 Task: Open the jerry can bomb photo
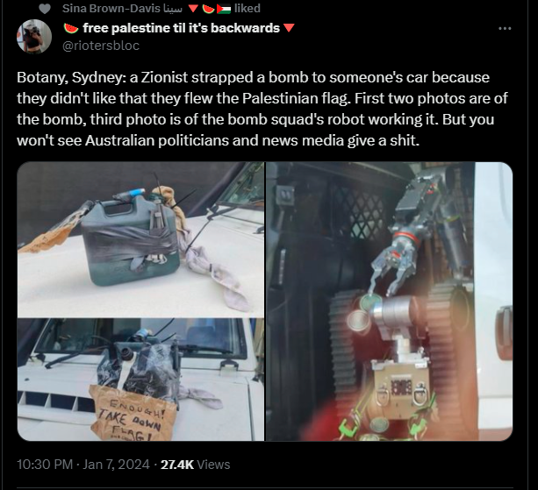[x=140, y=239]
